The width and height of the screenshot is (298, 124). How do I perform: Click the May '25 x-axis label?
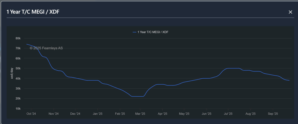tap(184, 114)
